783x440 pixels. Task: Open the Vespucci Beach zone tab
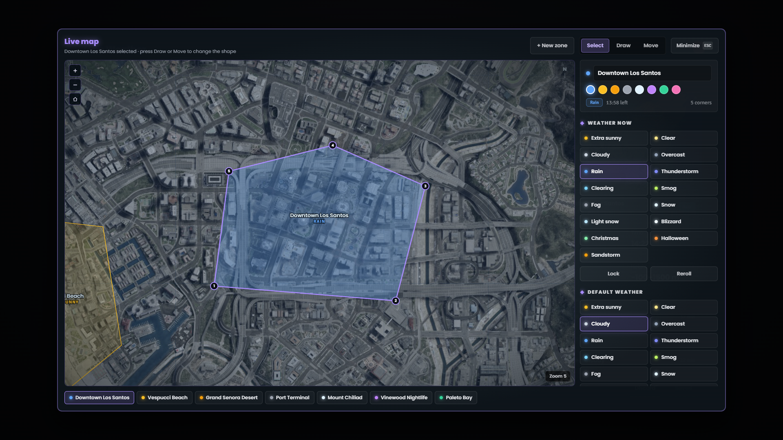coord(164,398)
